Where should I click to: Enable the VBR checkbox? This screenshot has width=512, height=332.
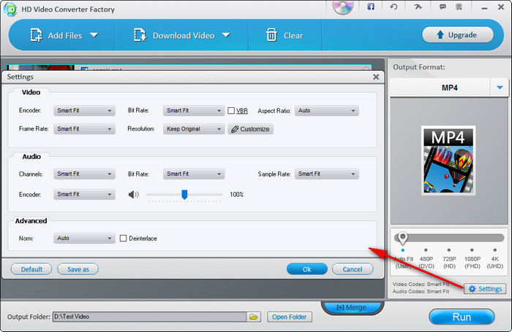coord(231,111)
